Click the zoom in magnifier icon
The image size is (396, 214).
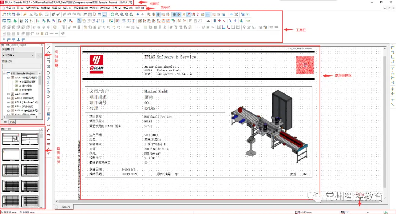(122, 14)
